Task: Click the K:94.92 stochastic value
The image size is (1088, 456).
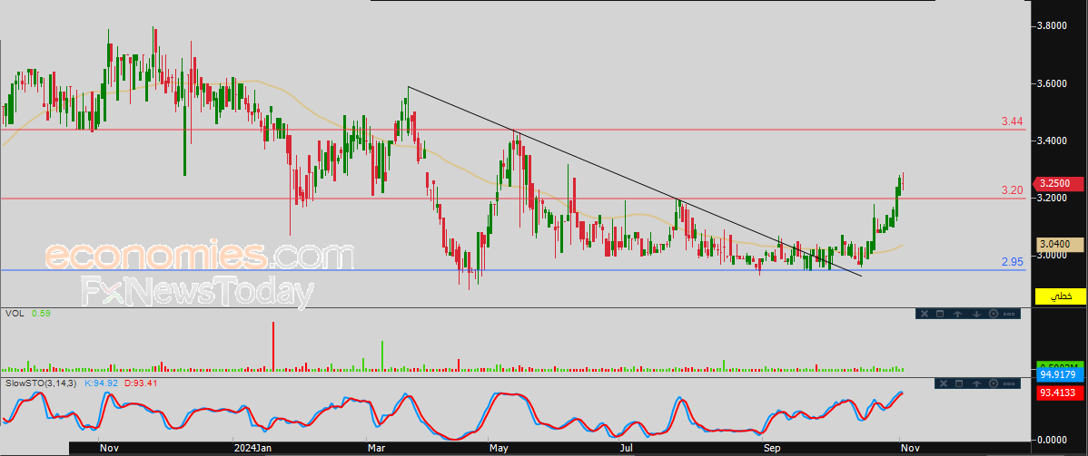Action: coord(102,383)
